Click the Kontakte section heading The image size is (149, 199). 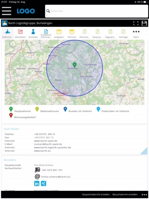[x=10, y=160]
